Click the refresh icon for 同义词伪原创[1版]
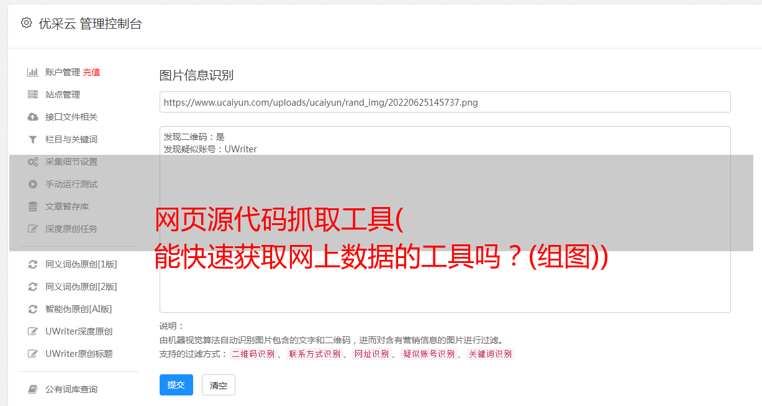 [x=33, y=264]
